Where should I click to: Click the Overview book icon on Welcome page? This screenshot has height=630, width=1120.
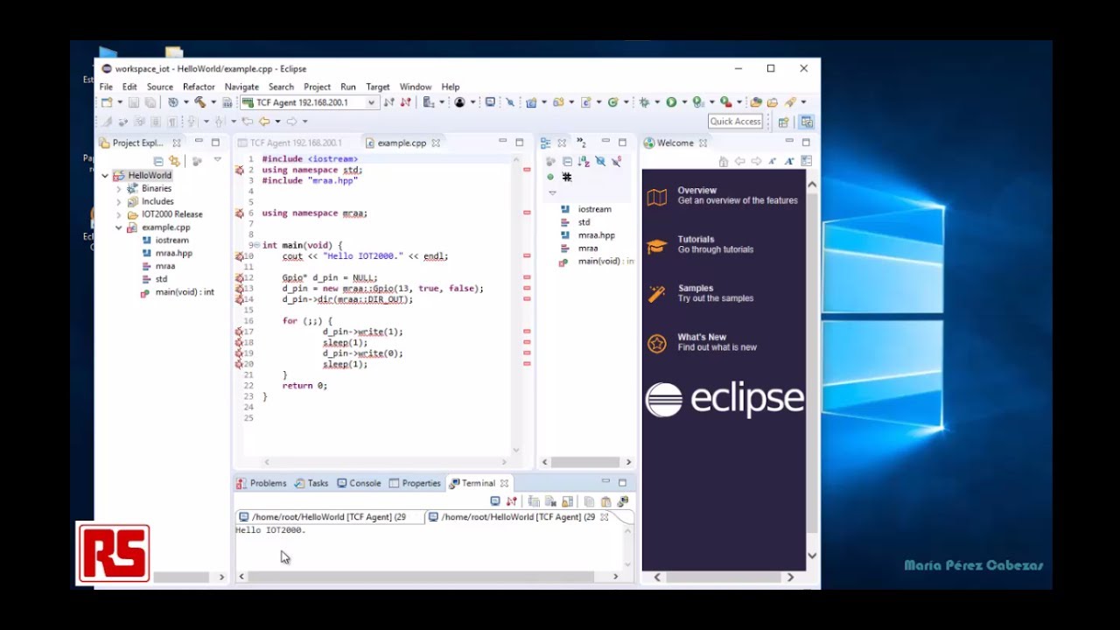point(657,197)
